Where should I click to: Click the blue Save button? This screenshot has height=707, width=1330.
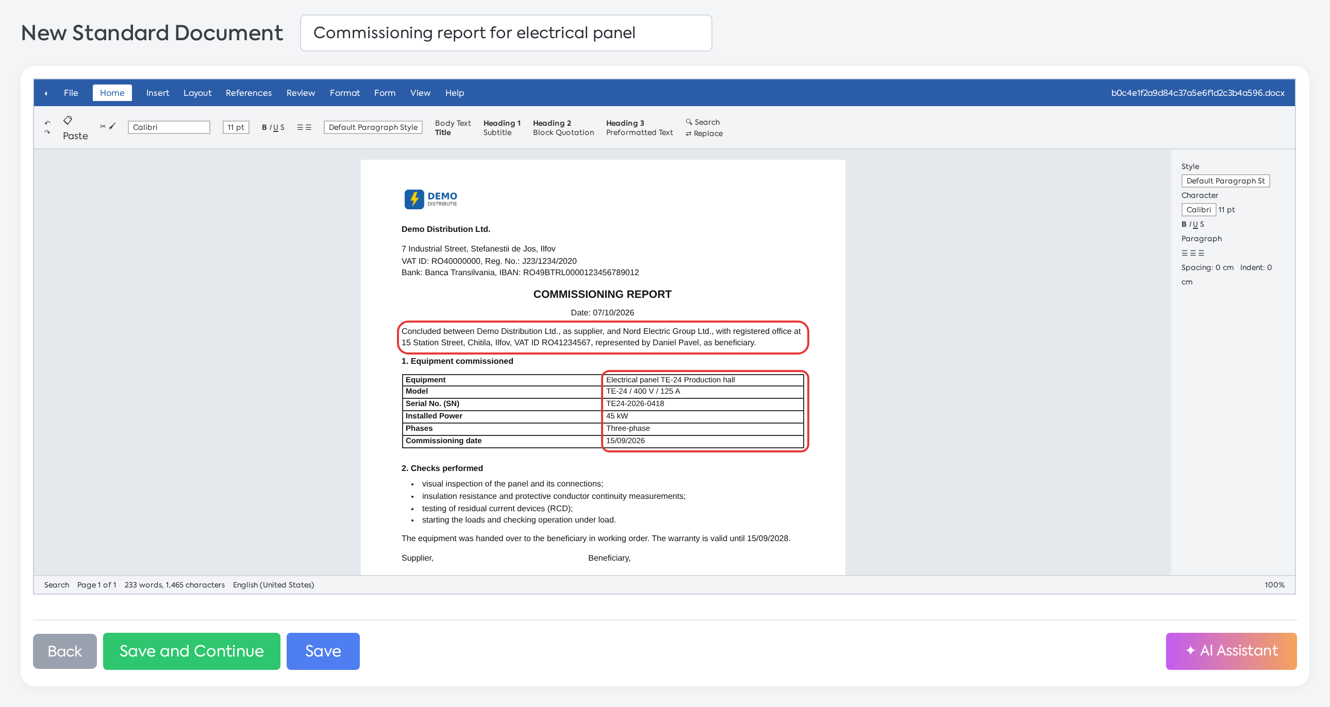[323, 651]
